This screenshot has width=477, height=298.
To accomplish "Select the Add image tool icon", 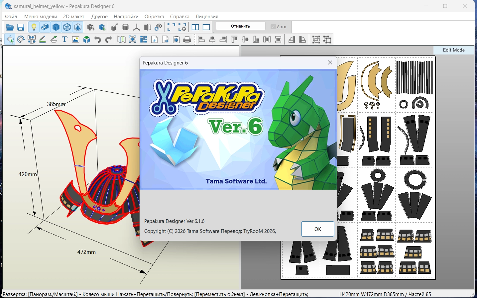I will (75, 40).
